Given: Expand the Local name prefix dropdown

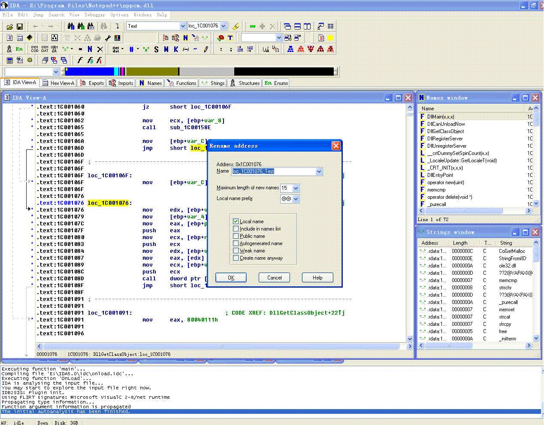Looking at the screenshot, I should [x=296, y=199].
